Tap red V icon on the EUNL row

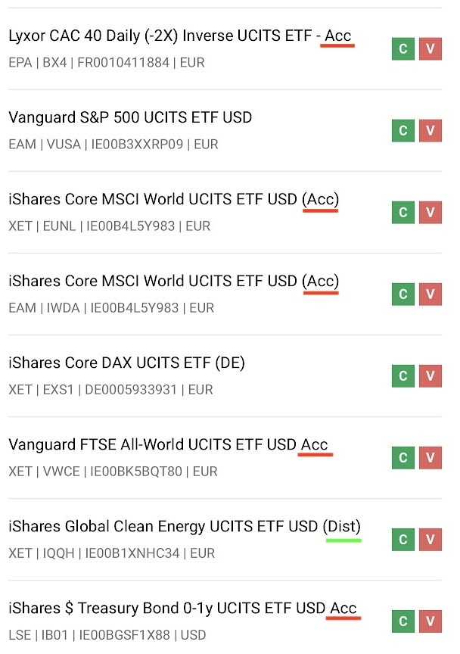point(430,212)
